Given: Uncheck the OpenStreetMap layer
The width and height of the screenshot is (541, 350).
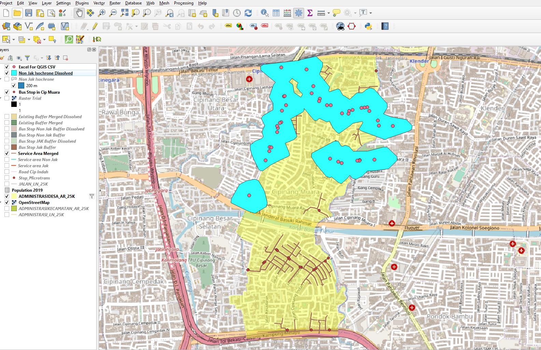Looking at the screenshot, I should 7,203.
